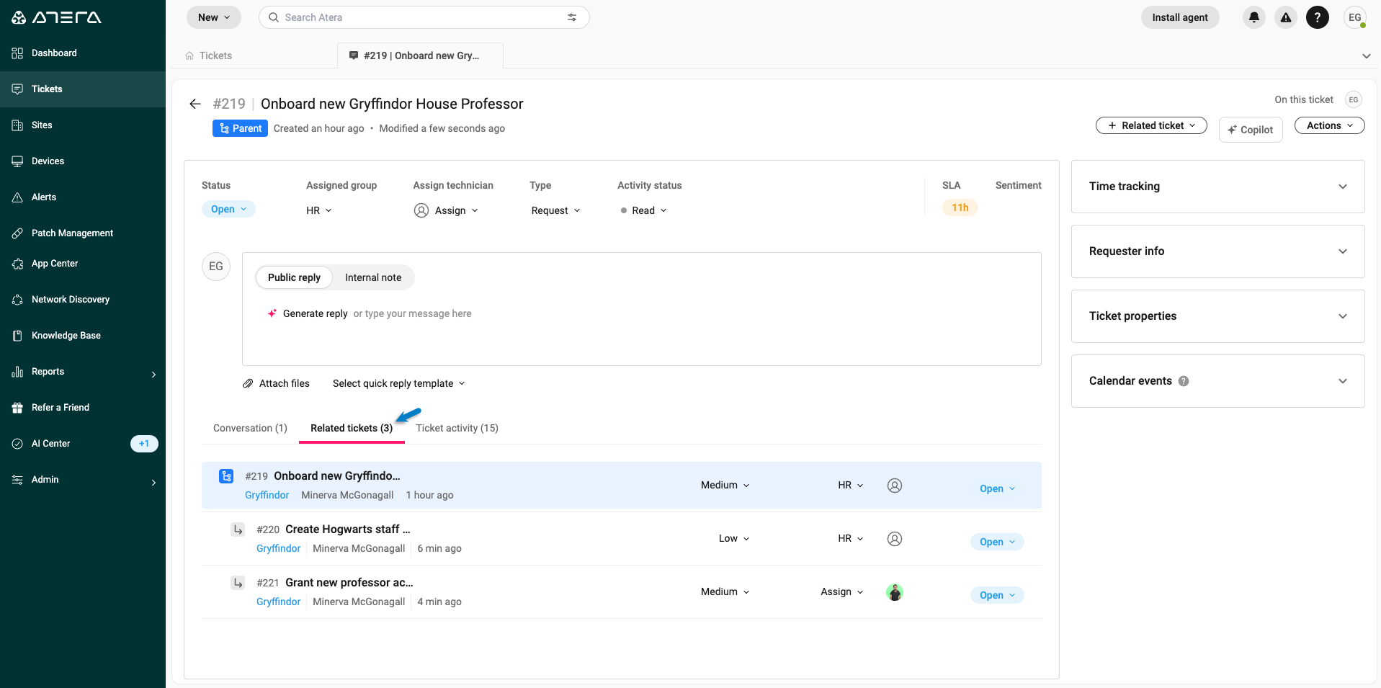Switch to the Ticket activity (15) tab

tap(457, 428)
